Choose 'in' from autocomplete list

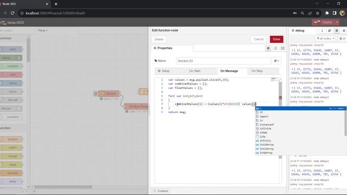click(x=300, y=120)
